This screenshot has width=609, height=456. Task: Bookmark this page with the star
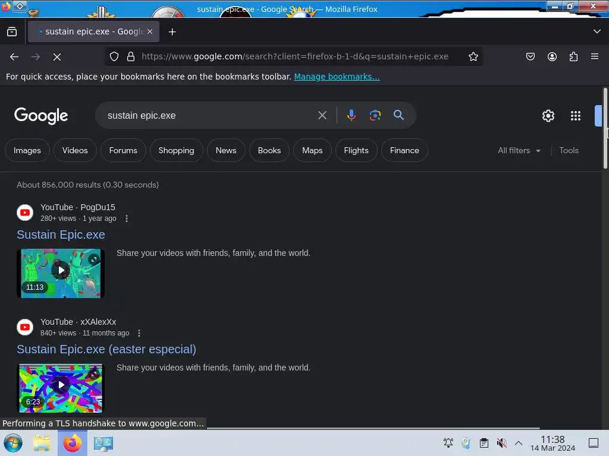(473, 56)
